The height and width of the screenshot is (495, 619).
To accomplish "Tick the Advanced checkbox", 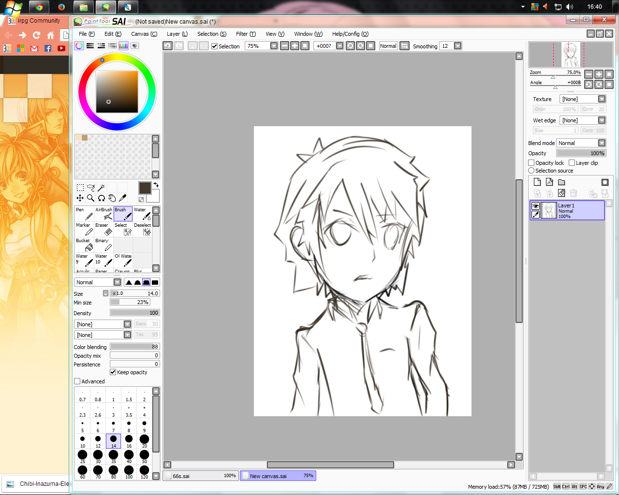I will (x=77, y=381).
